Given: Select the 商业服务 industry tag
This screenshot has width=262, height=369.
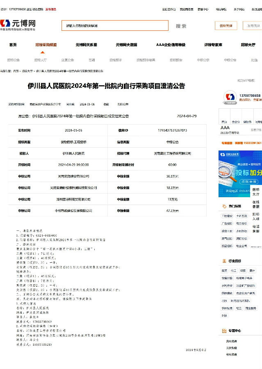Looking at the screenshot, I should tap(251, 308).
